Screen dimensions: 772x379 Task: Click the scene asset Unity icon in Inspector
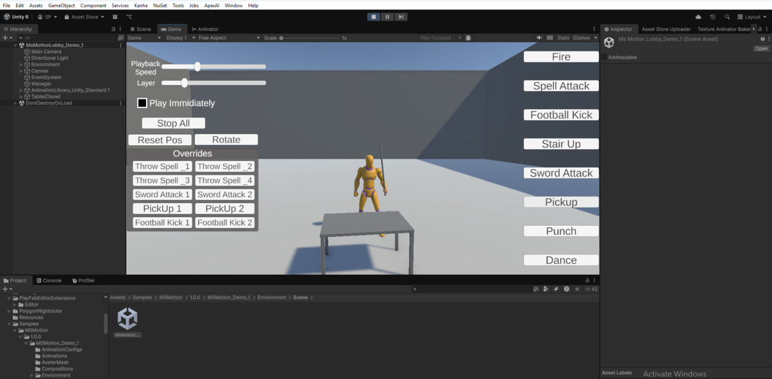(609, 42)
